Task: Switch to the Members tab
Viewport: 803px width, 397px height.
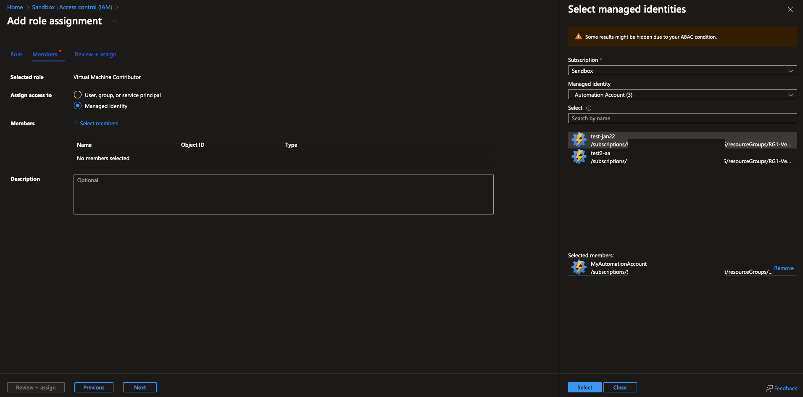Action: (45, 54)
